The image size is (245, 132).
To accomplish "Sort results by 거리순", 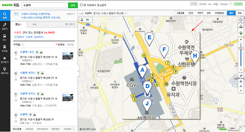I will point(70,45).
